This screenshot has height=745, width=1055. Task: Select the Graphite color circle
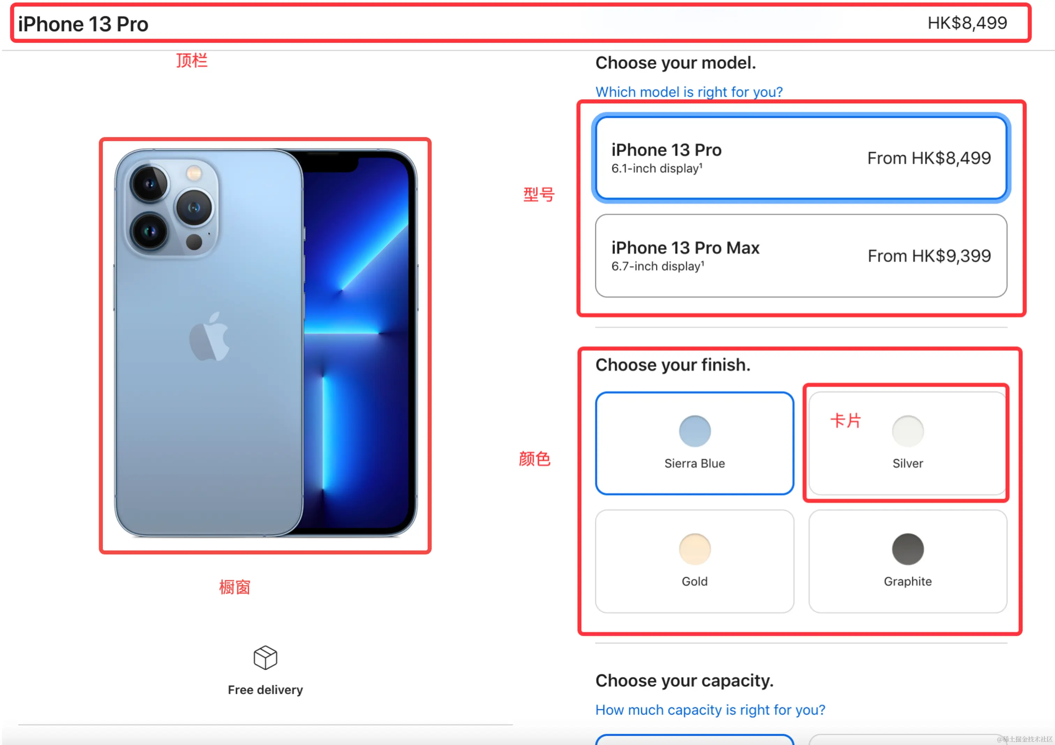(907, 549)
